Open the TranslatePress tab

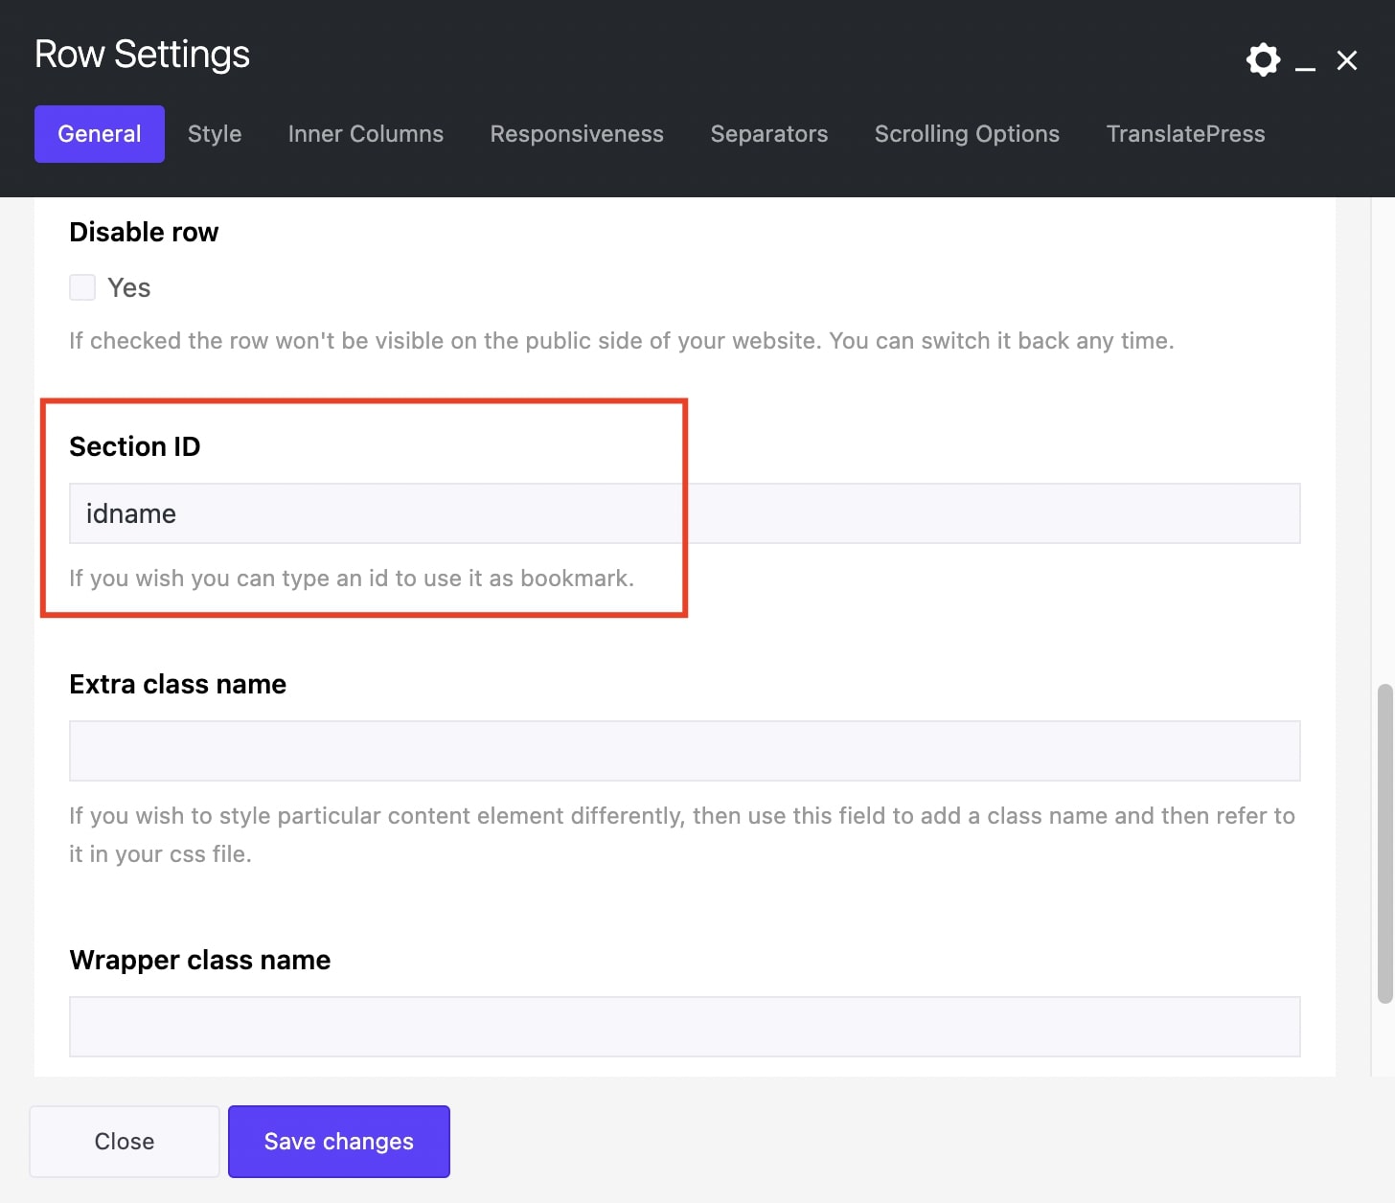(1185, 134)
